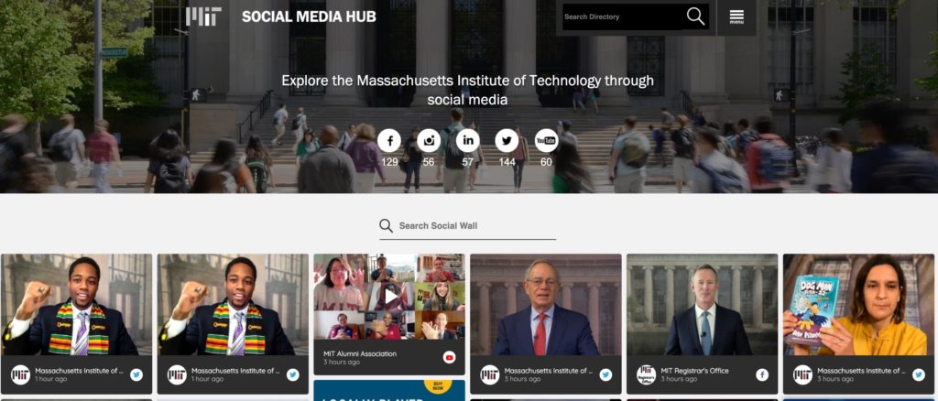Open the LinkedIn accounts circle icon
938x401 pixels.
pos(468,141)
